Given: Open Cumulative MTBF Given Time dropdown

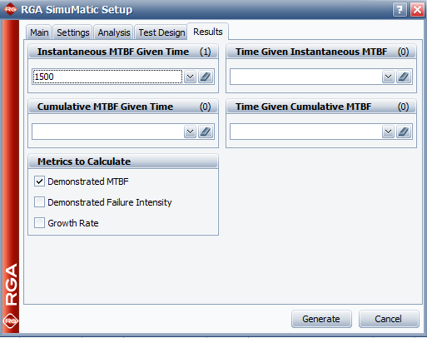Looking at the screenshot, I should tap(190, 132).
